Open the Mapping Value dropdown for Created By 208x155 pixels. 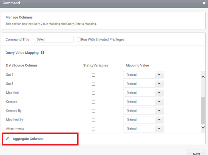pyautogui.click(x=143, y=111)
